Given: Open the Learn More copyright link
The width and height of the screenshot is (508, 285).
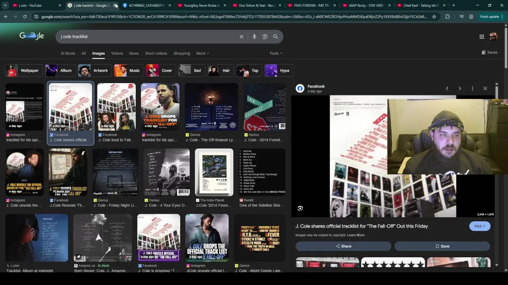Looking at the screenshot, I should (356, 235).
